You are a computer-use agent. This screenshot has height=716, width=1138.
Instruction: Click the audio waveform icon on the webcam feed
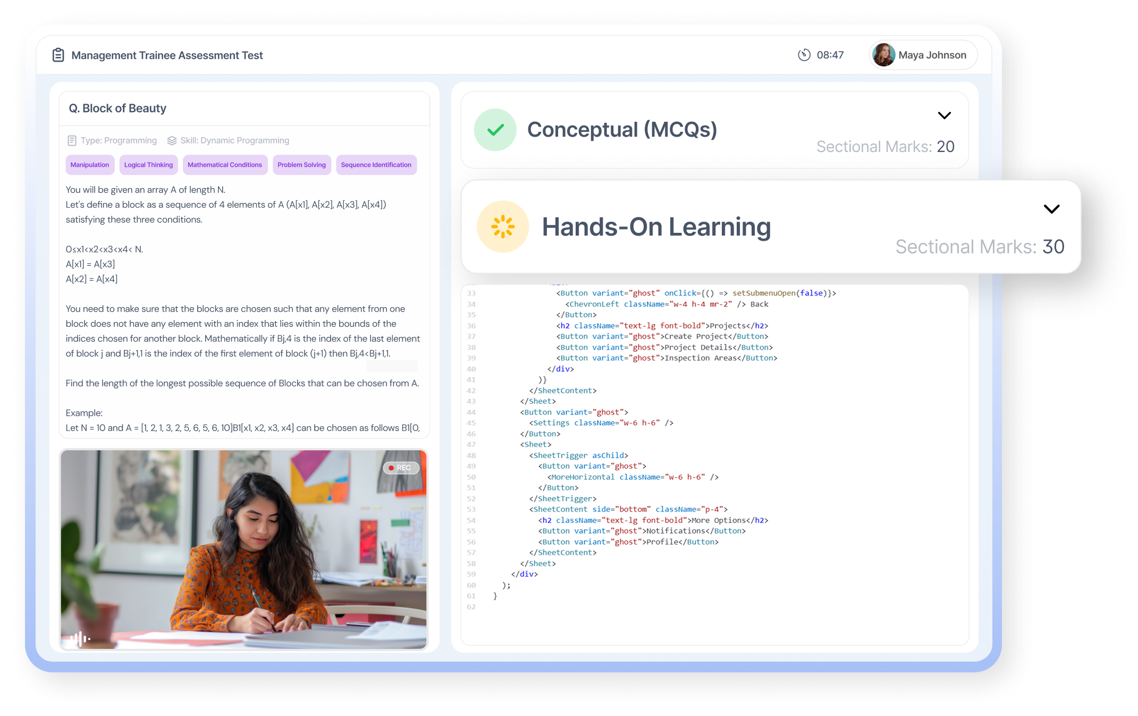tap(80, 638)
